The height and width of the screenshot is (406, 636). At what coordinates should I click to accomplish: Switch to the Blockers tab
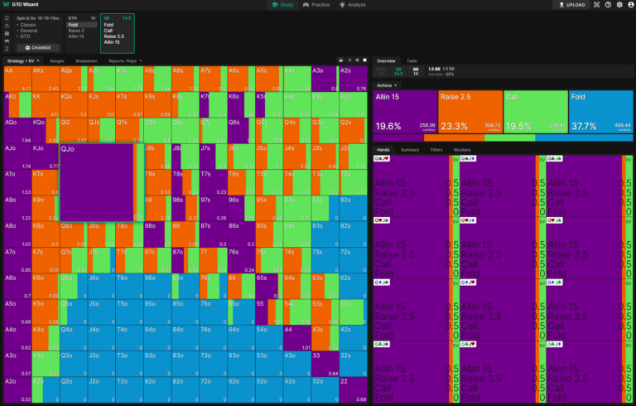tap(462, 150)
